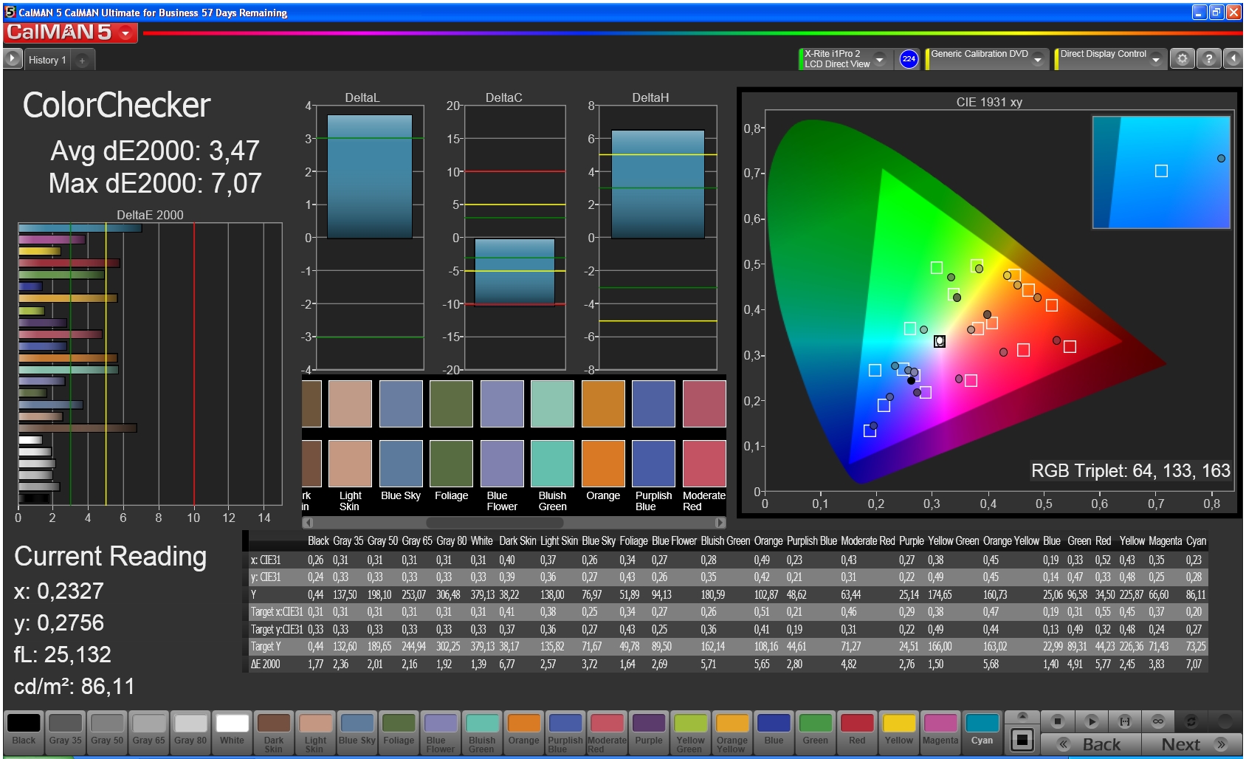Select the Magenta patch in bottom strip
This screenshot has width=1246, height=759.
[940, 731]
